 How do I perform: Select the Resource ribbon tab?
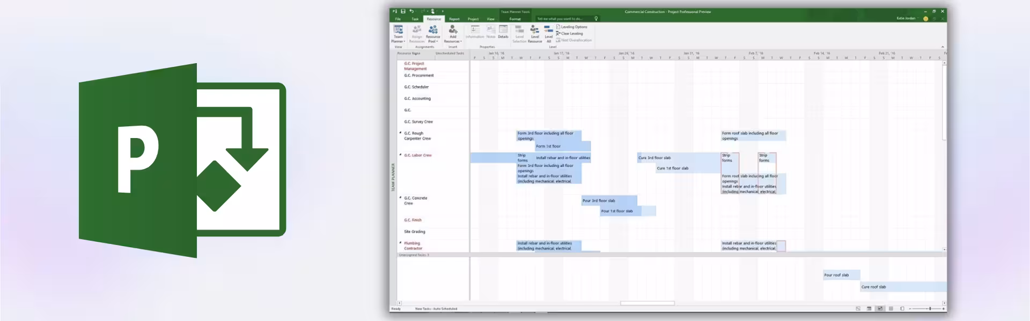[x=433, y=19]
